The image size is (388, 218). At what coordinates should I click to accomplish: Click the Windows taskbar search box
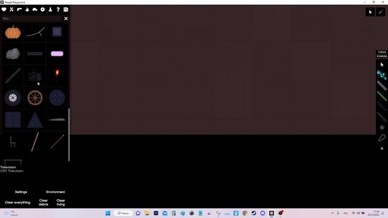coord(123,213)
